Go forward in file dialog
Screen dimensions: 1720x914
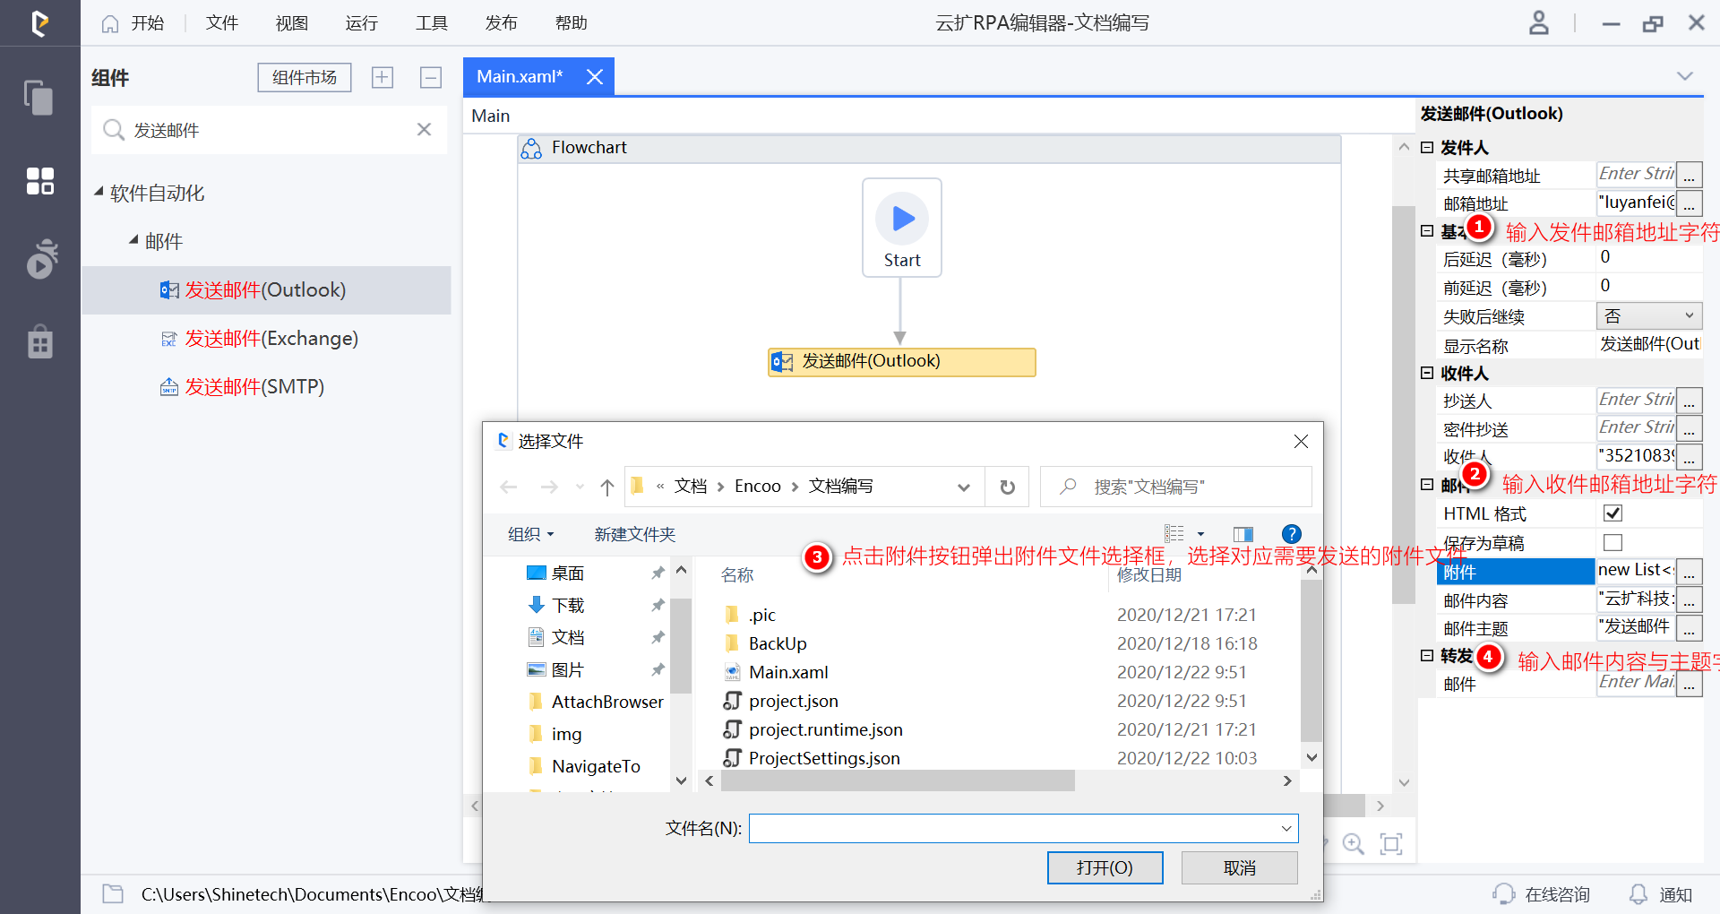[x=549, y=487]
